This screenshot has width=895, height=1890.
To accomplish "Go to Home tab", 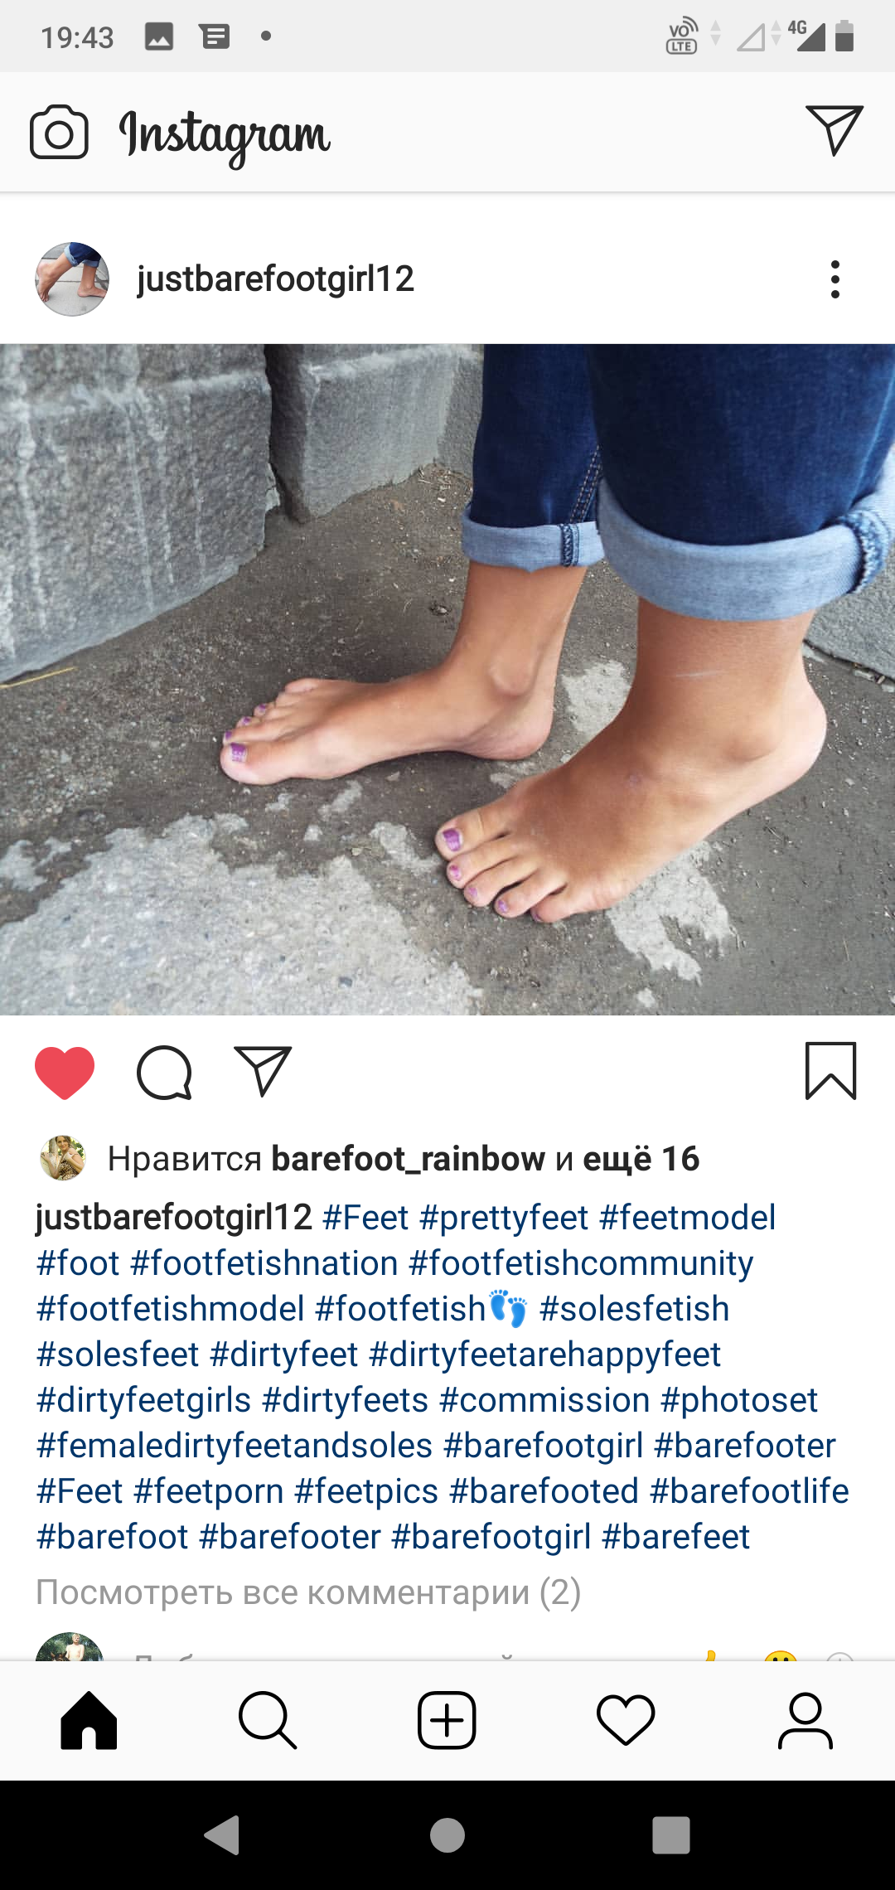I will click(x=89, y=1721).
